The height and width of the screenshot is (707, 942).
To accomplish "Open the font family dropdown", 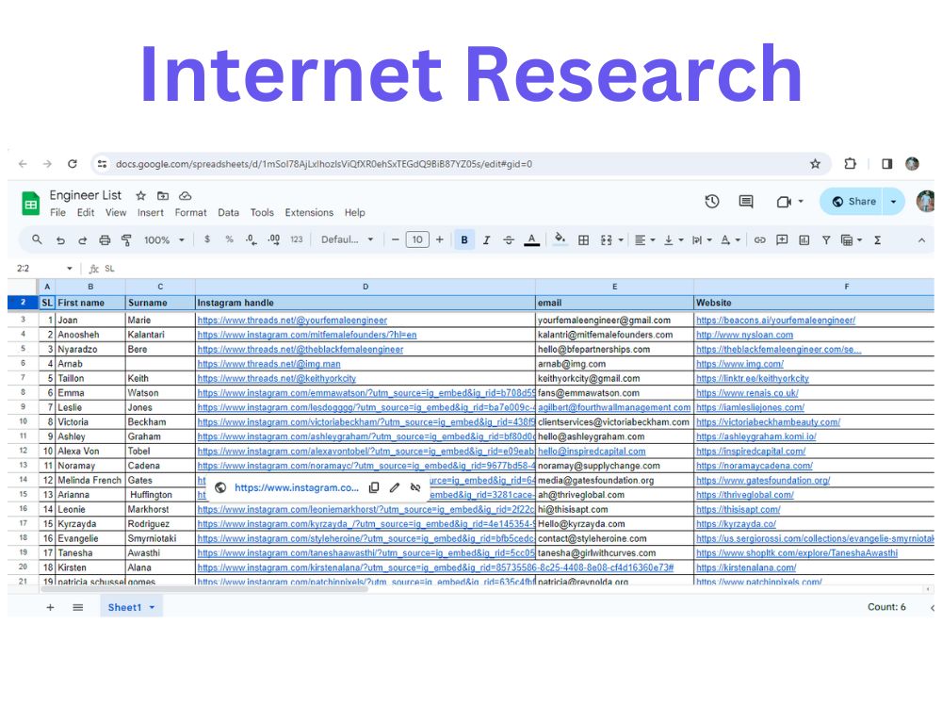I will tap(348, 239).
